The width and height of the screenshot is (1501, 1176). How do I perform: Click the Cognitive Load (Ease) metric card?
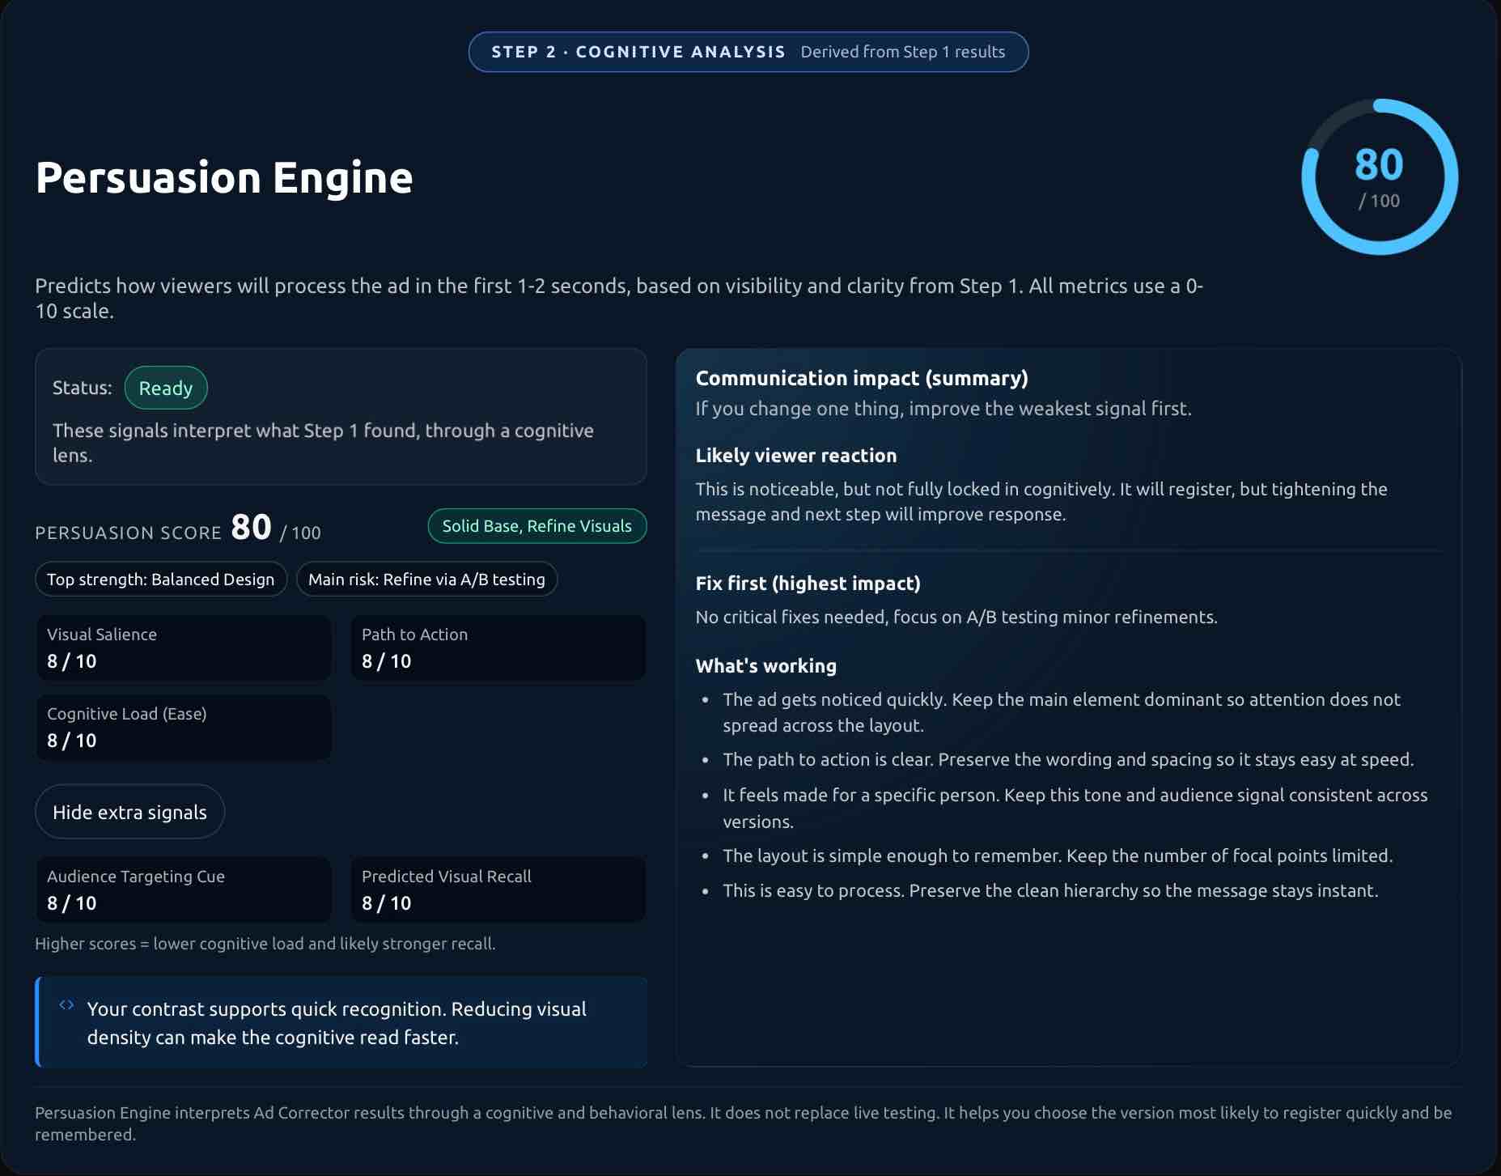[x=183, y=727]
